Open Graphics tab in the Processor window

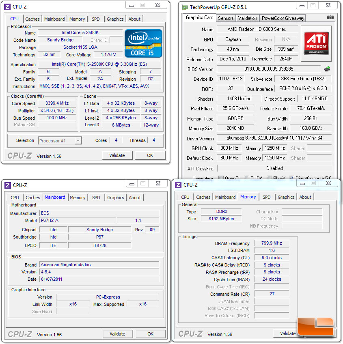coord(115,19)
